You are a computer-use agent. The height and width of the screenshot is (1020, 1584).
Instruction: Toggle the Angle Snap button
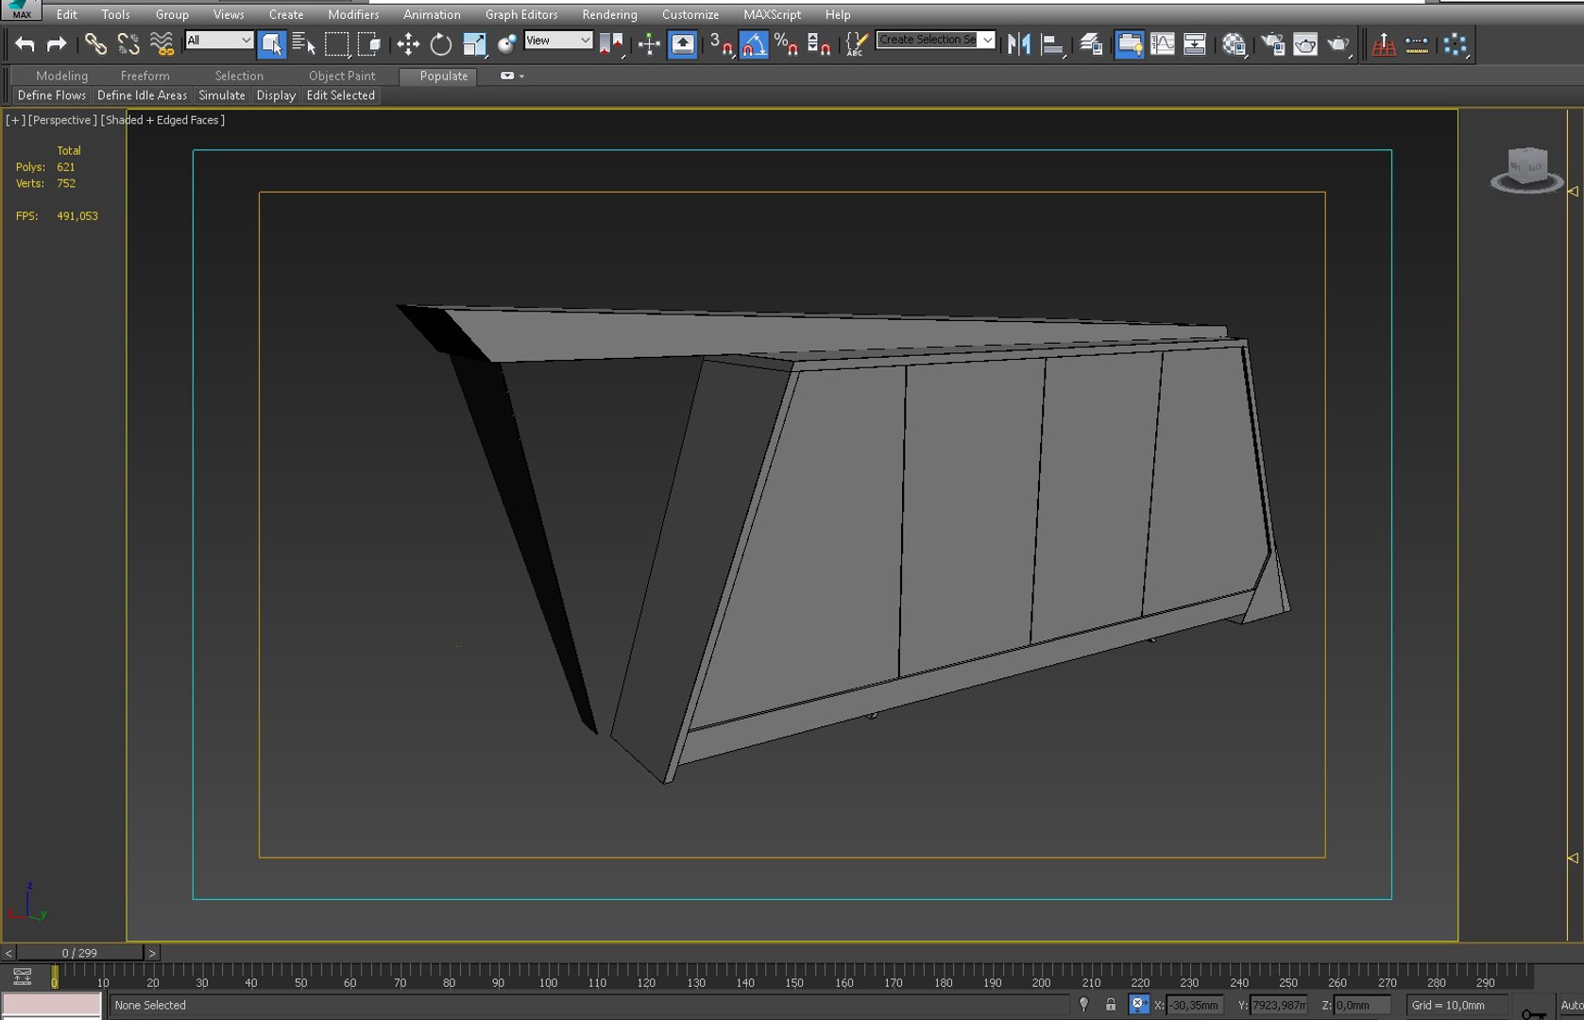[753, 44]
